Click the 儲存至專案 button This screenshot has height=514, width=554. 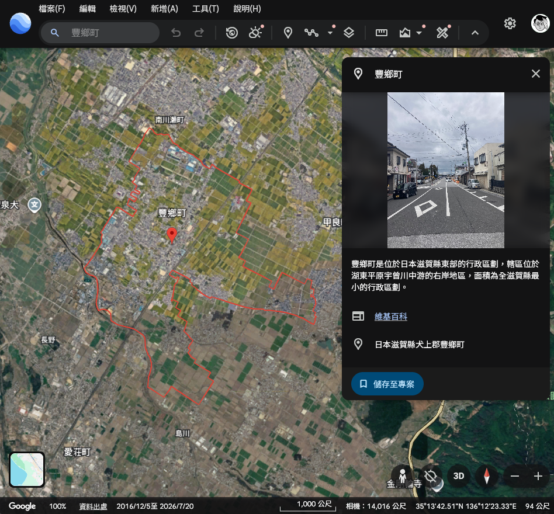[x=387, y=384]
